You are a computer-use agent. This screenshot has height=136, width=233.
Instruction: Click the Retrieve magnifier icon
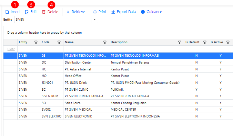pos(68,12)
